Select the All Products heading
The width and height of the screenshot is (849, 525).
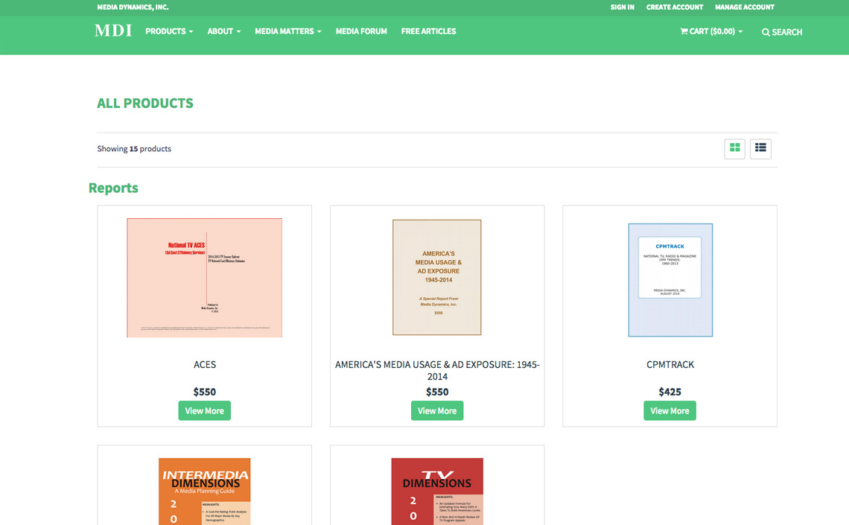145,104
